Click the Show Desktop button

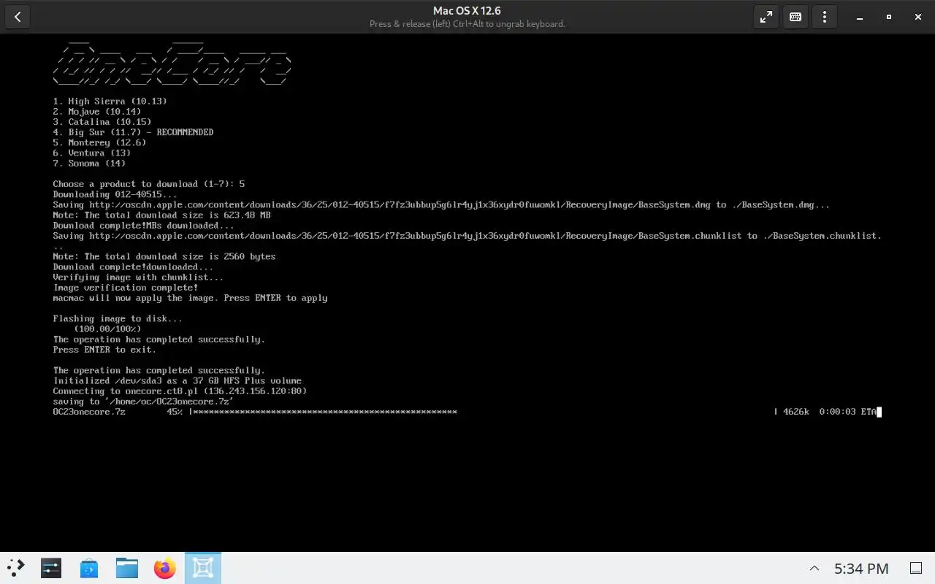point(915,569)
